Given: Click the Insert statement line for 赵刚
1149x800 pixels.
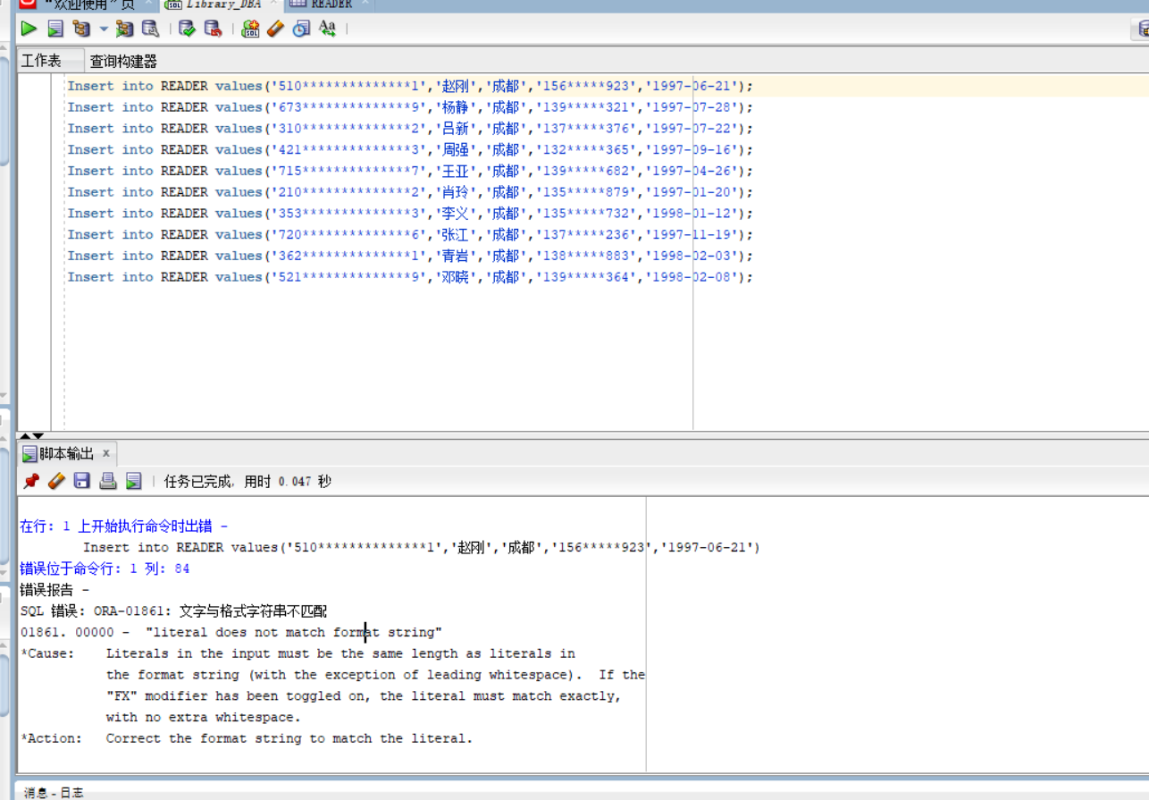Looking at the screenshot, I should coord(410,86).
